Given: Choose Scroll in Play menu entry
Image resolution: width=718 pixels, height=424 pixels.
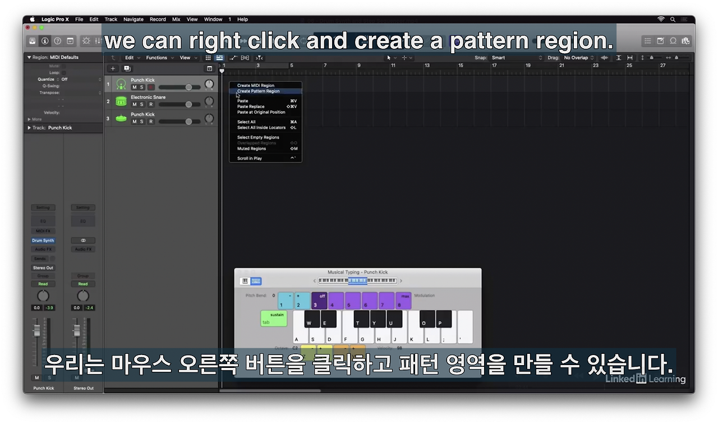Looking at the screenshot, I should 265,158.
